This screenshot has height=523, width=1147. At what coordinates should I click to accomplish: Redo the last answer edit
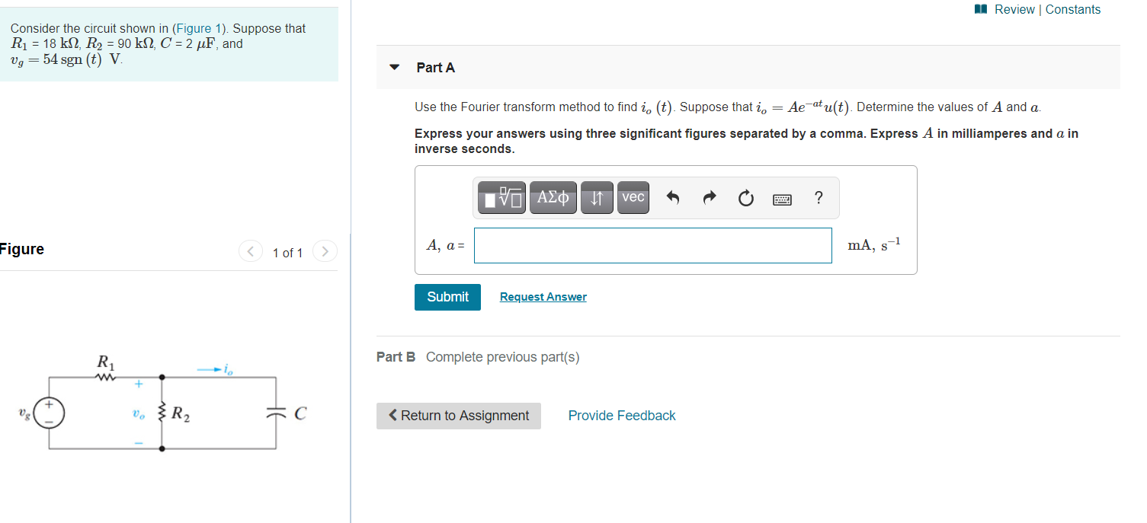709,197
